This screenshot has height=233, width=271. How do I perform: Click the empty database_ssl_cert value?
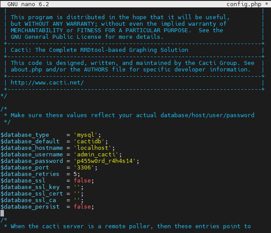coord(77,194)
